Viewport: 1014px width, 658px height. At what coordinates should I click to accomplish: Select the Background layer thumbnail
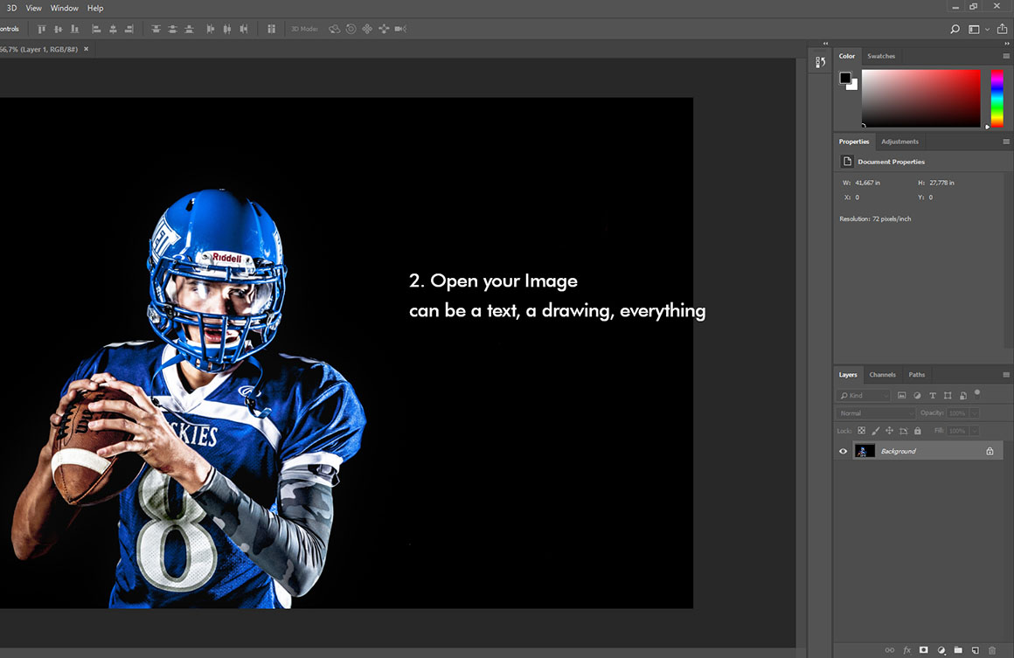pyautogui.click(x=865, y=451)
